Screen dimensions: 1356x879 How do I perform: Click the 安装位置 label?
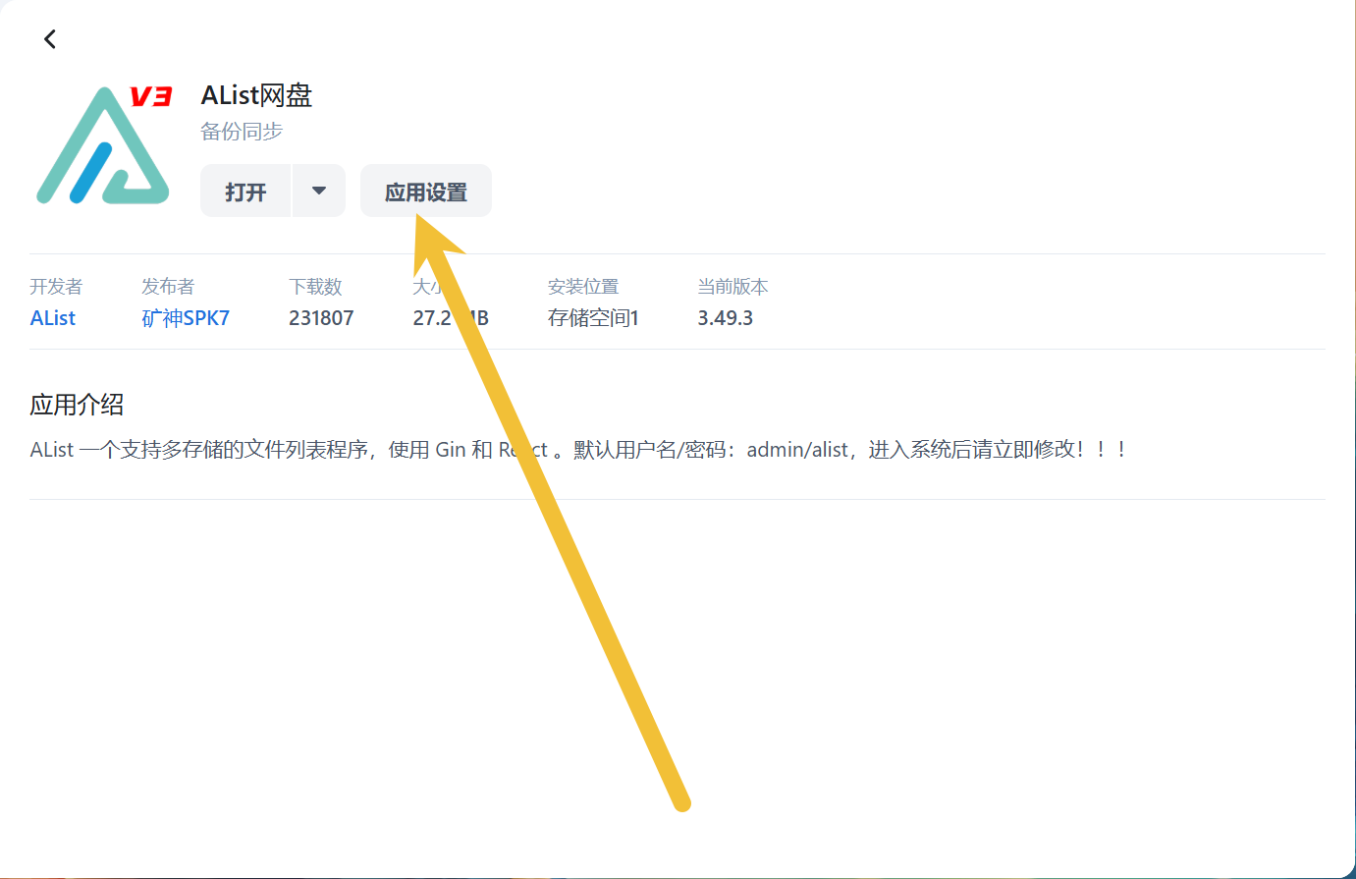point(583,287)
